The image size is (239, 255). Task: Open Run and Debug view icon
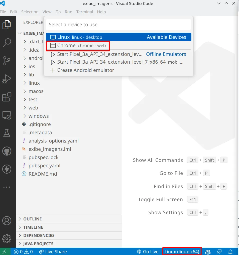coord(7,79)
